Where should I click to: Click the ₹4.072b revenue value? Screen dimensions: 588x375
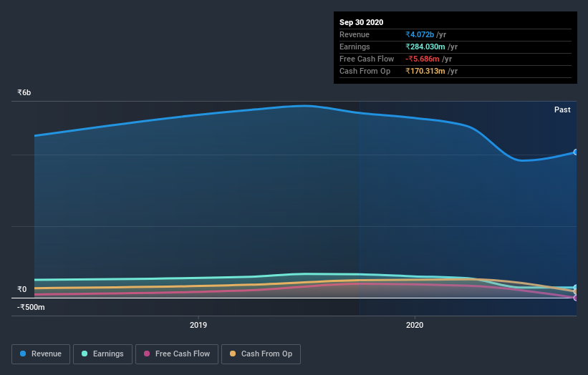(420, 34)
